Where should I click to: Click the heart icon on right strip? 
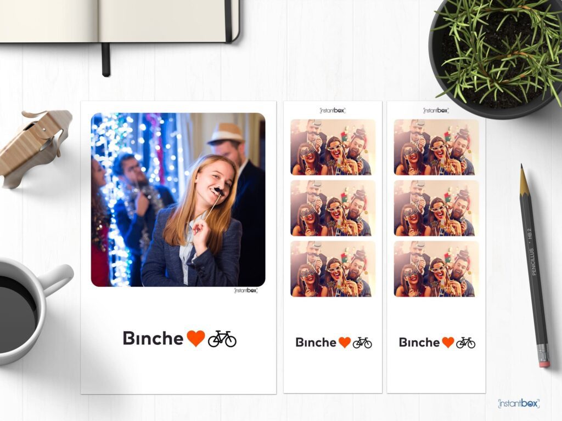[x=448, y=342]
